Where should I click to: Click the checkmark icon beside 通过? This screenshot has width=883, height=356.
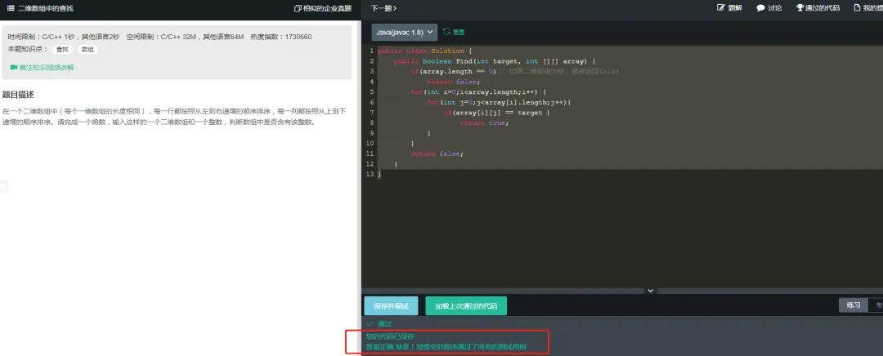click(x=370, y=324)
